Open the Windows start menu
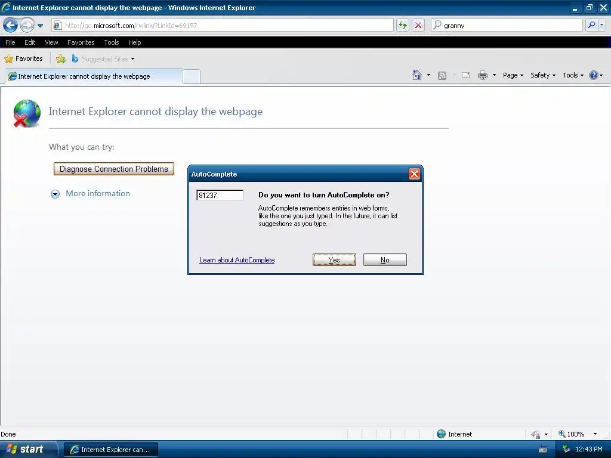Viewport: 611px width, 458px height. [x=28, y=450]
